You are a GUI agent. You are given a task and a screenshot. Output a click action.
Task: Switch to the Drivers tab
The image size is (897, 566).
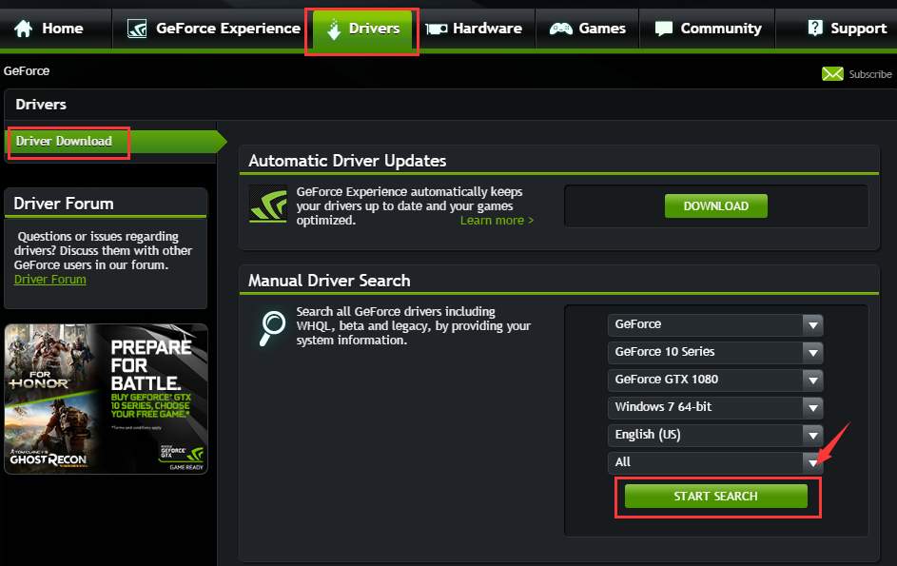(x=362, y=29)
